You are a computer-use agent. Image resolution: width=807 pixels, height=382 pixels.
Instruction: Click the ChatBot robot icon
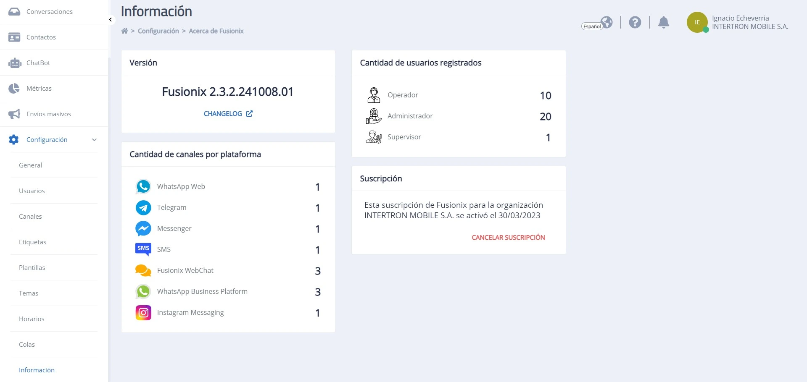pos(15,63)
